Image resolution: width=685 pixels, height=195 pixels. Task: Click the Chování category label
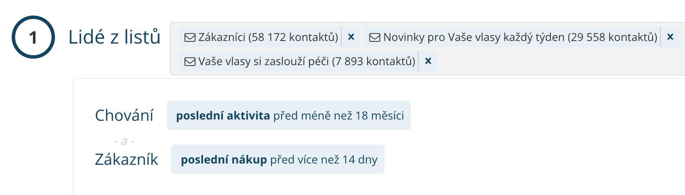tap(124, 116)
